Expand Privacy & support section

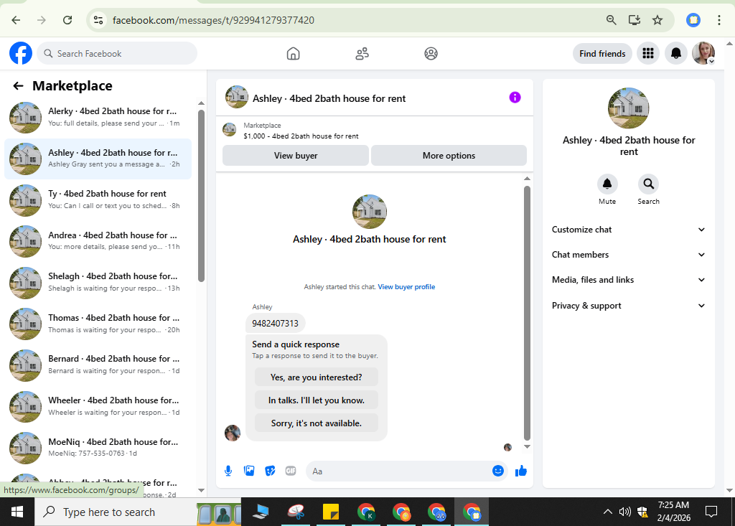point(628,306)
